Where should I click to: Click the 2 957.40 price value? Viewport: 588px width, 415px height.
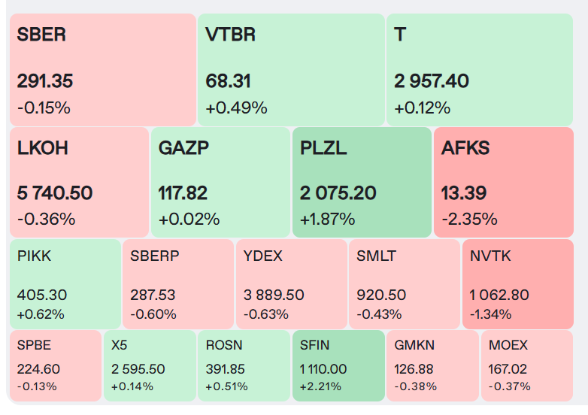tap(432, 81)
